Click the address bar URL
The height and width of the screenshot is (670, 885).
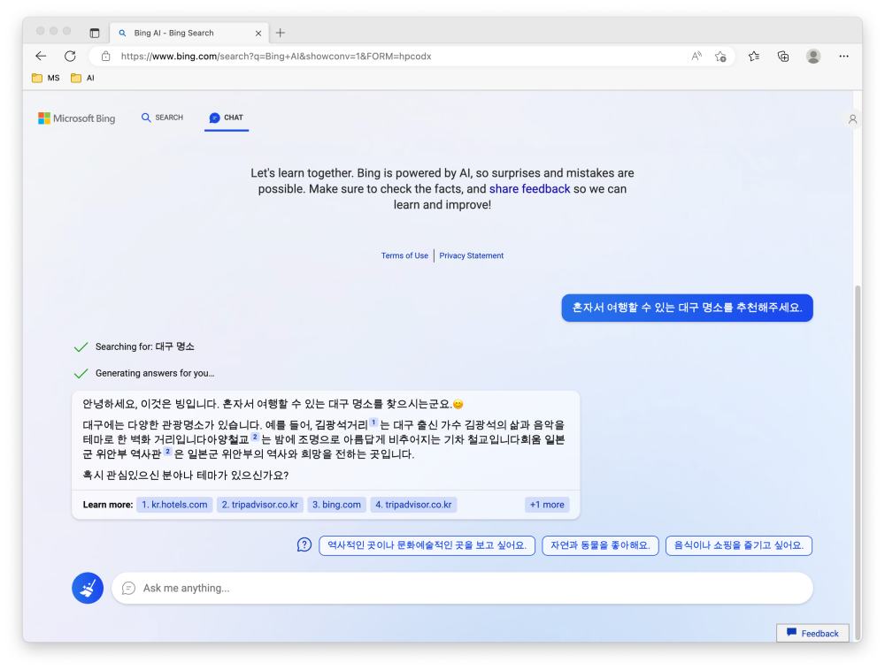coord(276,56)
